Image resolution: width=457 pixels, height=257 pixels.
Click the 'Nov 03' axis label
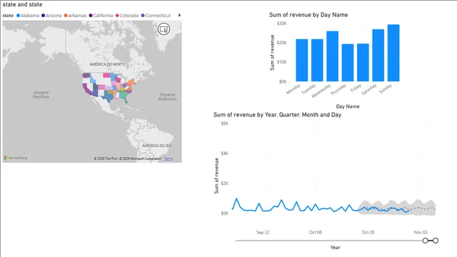tap(421, 232)
